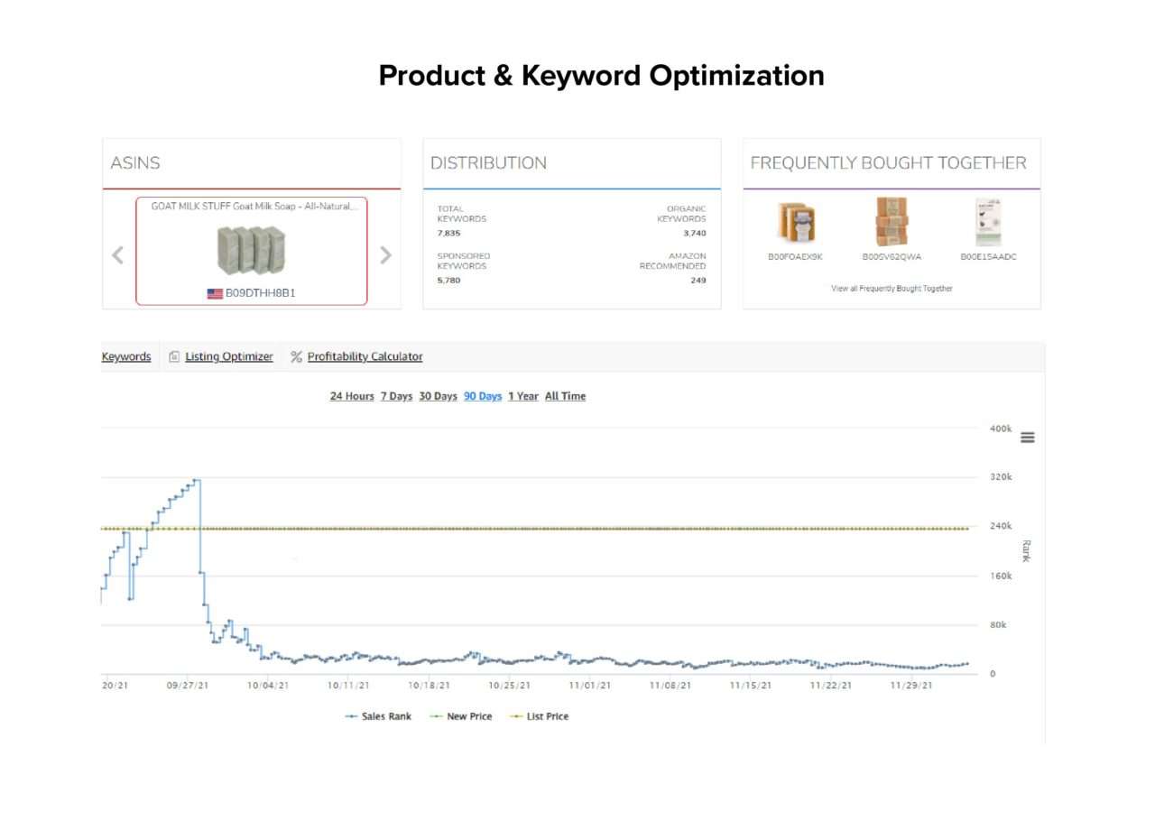Click total keywords value 7,835
This screenshot has height=830, width=1155.
(x=448, y=233)
